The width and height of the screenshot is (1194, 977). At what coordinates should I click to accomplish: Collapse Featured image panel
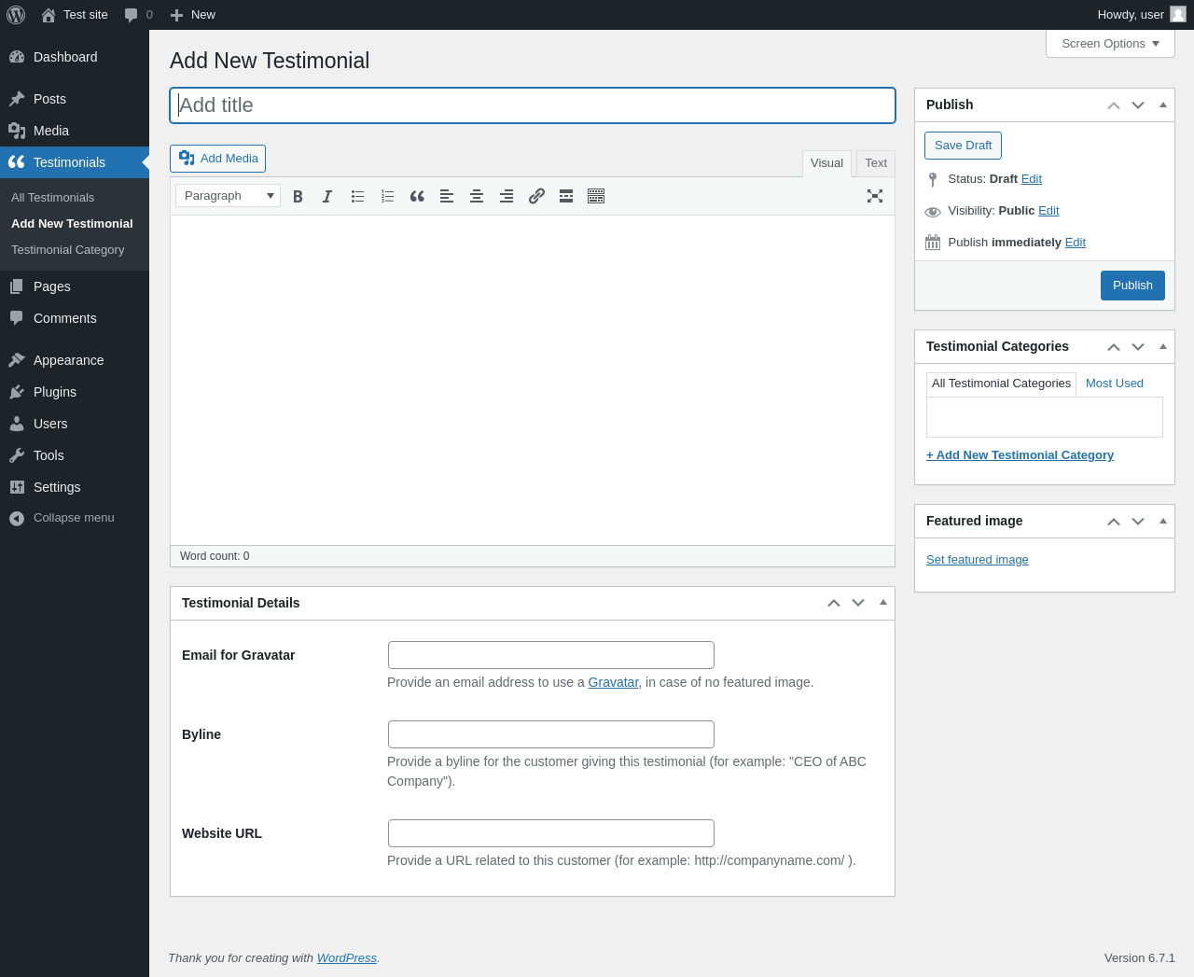pos(1163,522)
